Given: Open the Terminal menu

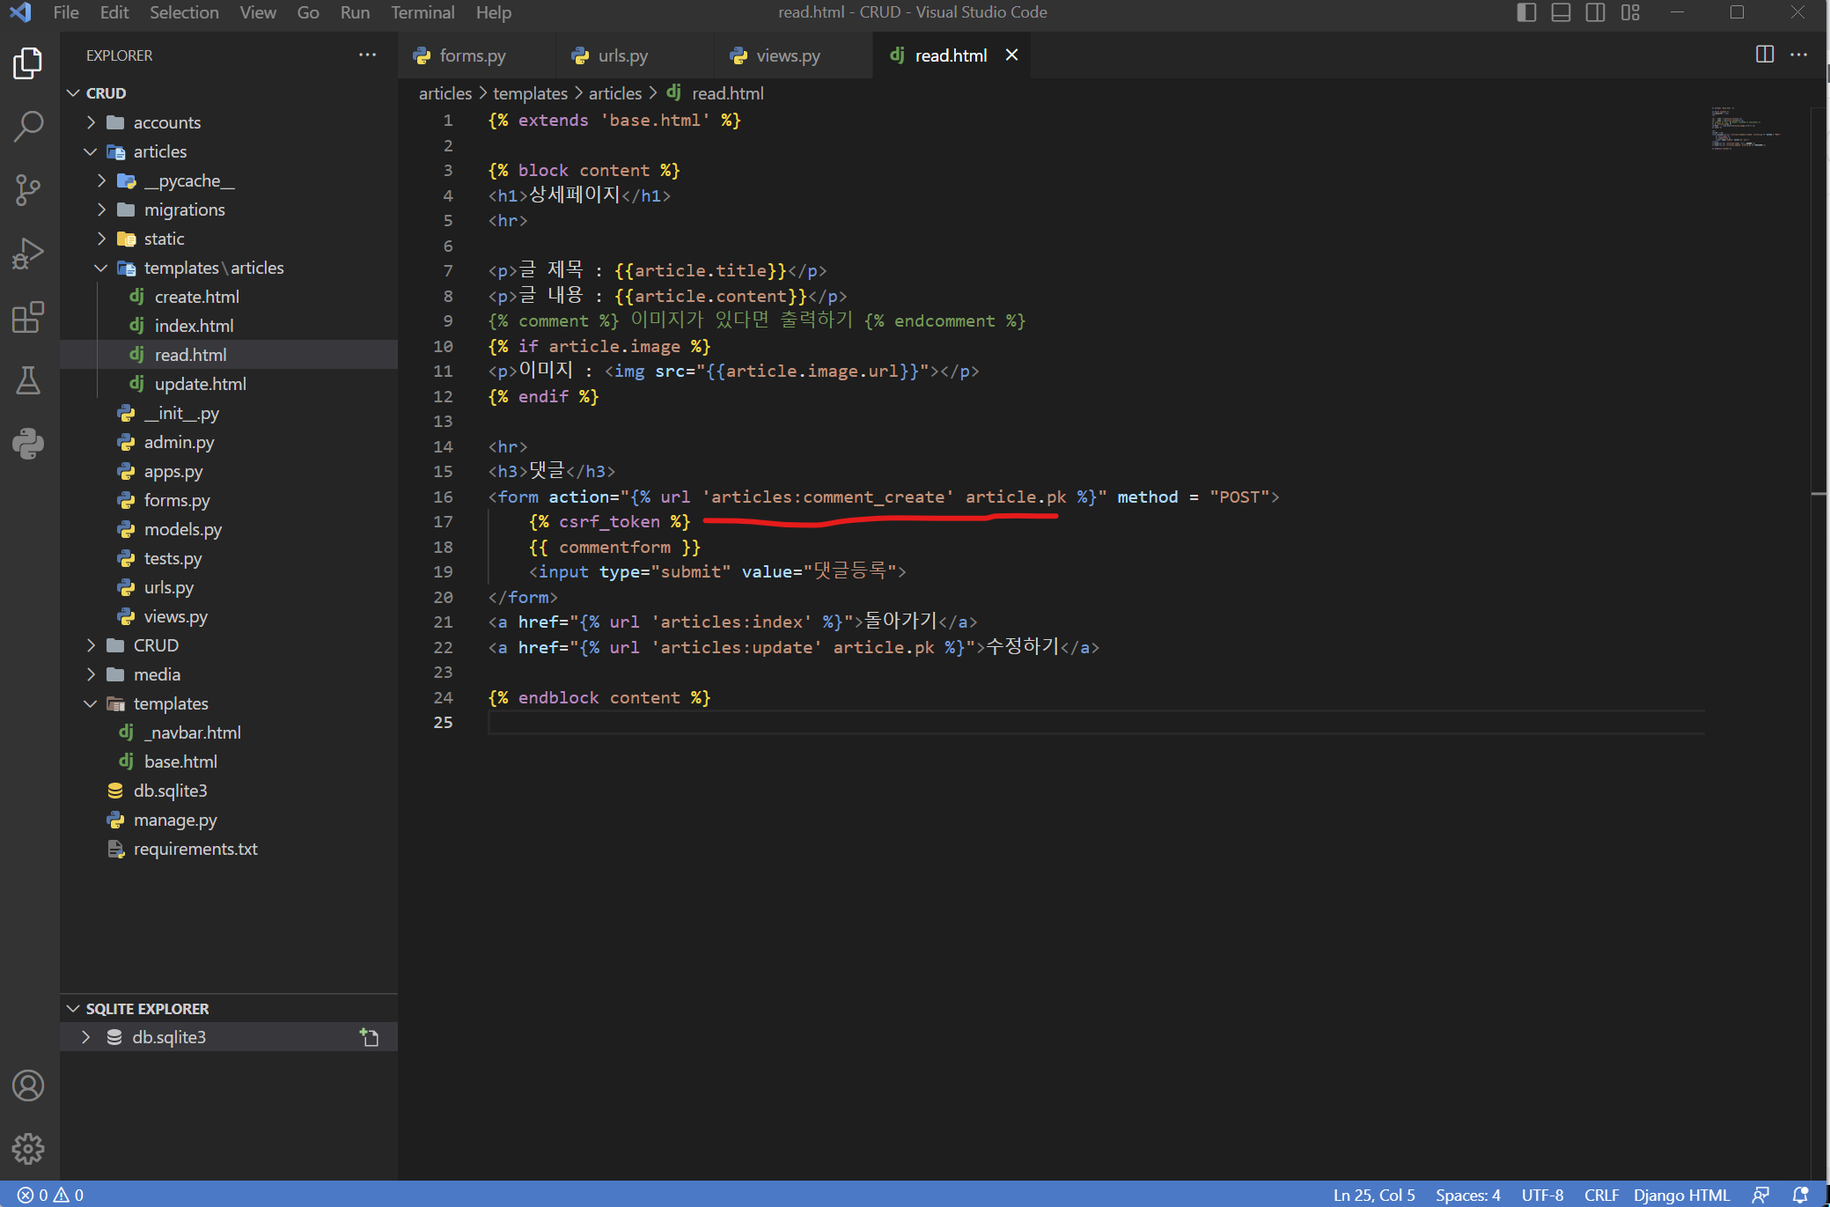Looking at the screenshot, I should [x=423, y=12].
